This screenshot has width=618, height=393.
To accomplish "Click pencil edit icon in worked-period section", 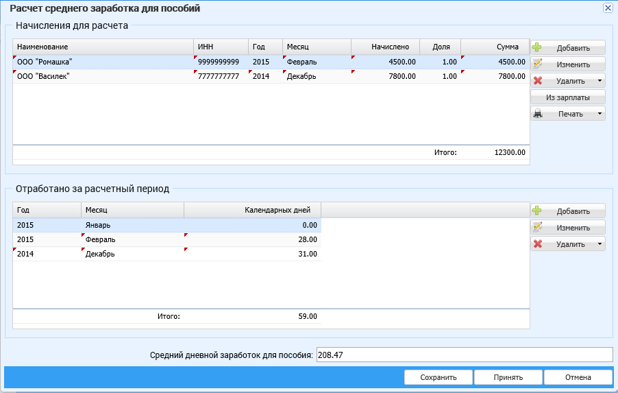I will tap(537, 227).
